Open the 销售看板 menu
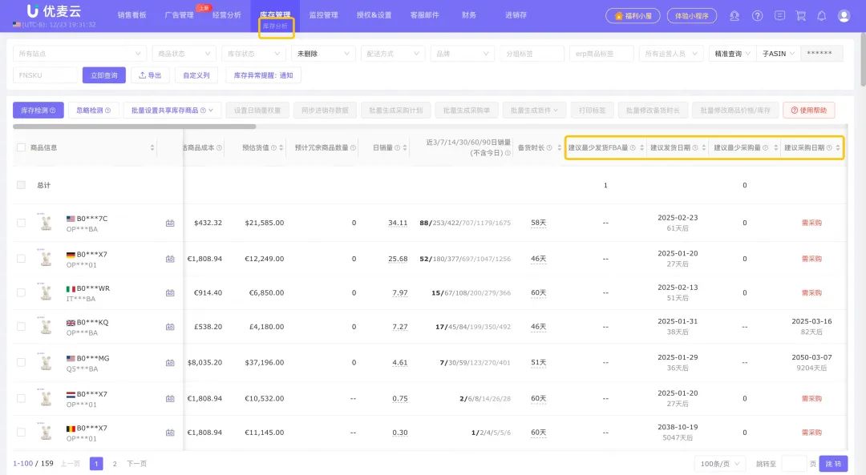Screen dimensions: 866x475 tap(132, 15)
